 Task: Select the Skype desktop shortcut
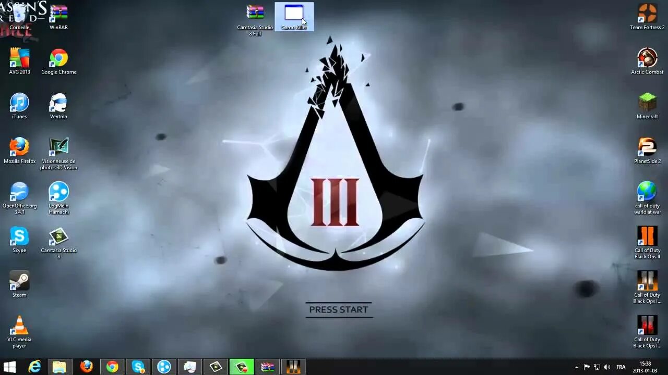[19, 240]
